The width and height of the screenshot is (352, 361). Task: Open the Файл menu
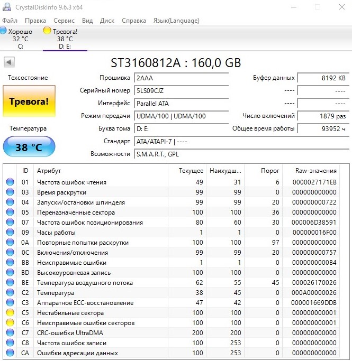[x=10, y=21]
